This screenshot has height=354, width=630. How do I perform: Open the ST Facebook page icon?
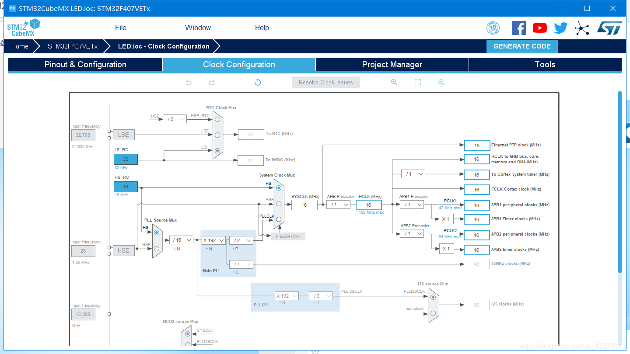519,28
